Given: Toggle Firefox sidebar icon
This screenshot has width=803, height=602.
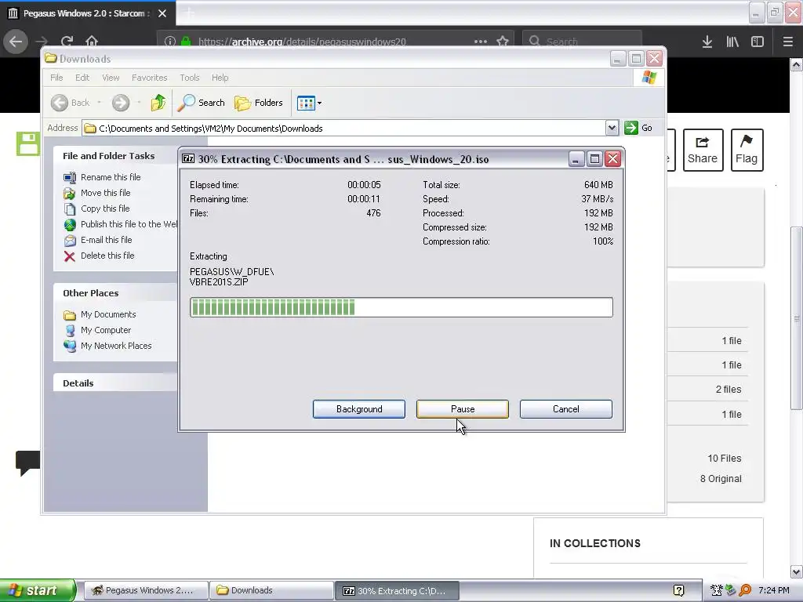Looking at the screenshot, I should point(758,42).
